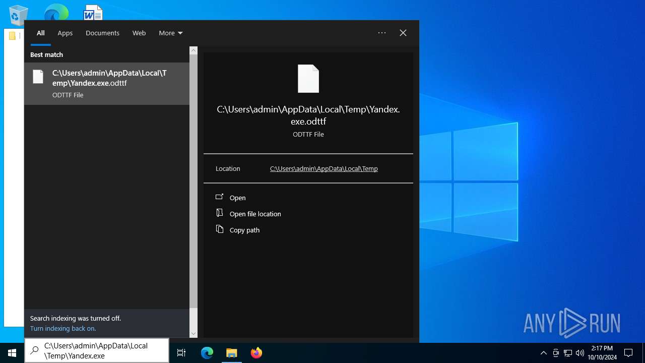Open the Microsoft Edge desktop shortcut
Image resolution: width=645 pixels, height=363 pixels.
click(x=56, y=12)
